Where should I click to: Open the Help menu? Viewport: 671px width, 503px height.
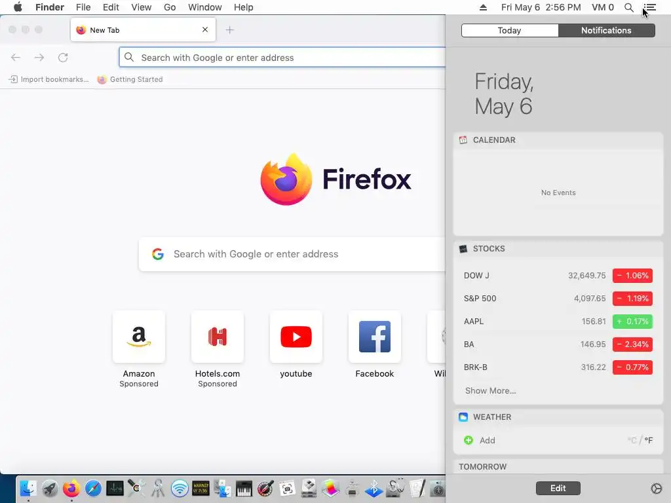[x=244, y=7]
